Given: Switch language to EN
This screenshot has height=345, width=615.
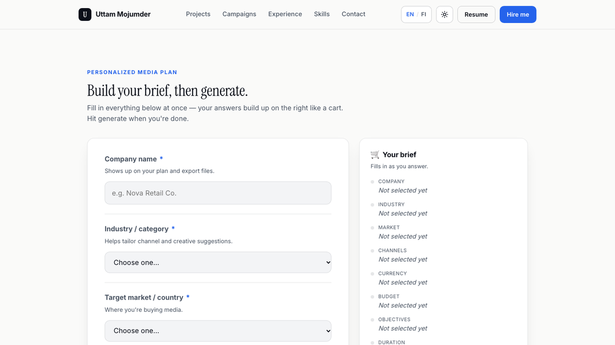Looking at the screenshot, I should click(410, 14).
